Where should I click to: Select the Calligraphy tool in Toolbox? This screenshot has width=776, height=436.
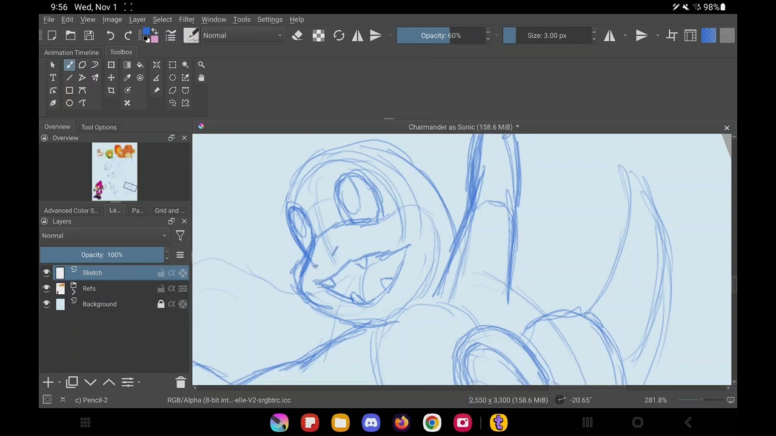pos(53,103)
